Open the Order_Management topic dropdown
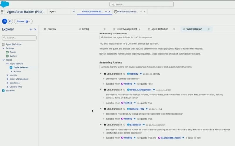The height and width of the screenshot is (146, 235). 154,90
